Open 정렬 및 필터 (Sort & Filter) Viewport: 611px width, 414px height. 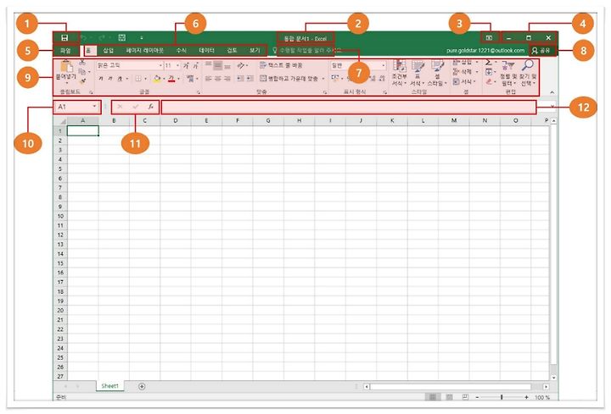click(508, 73)
